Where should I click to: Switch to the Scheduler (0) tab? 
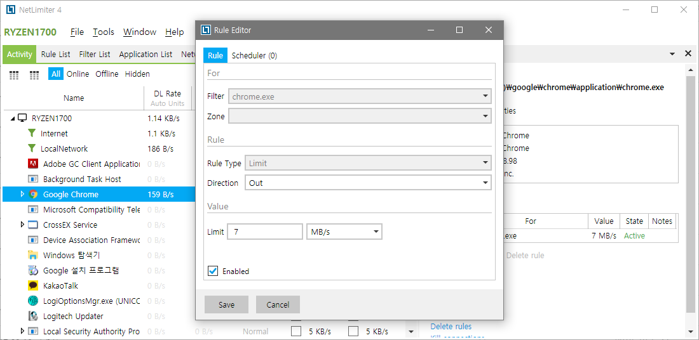[254, 56]
